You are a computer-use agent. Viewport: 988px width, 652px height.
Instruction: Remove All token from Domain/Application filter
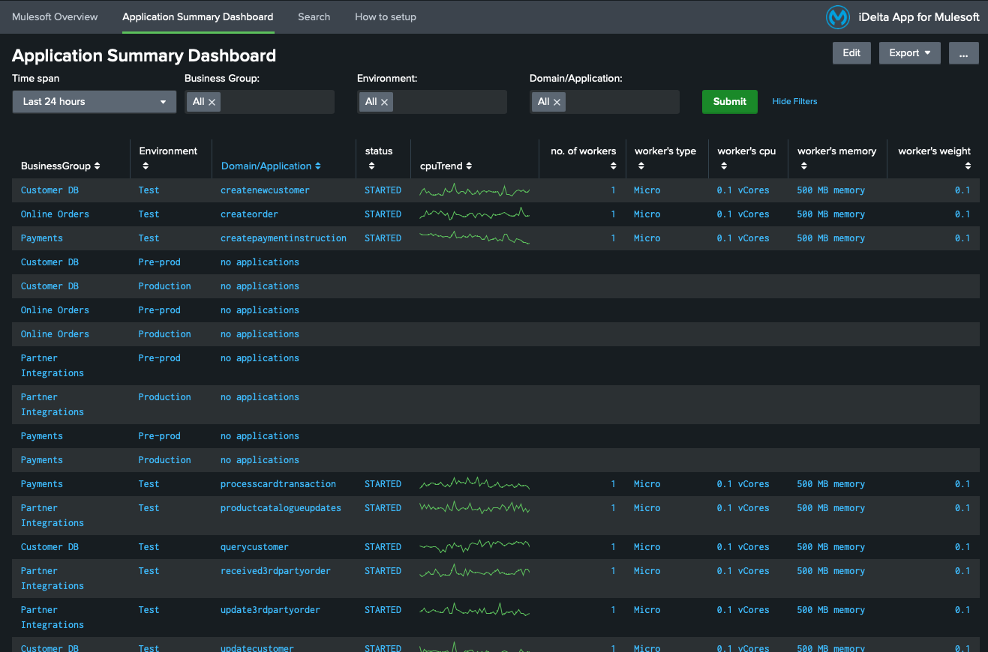(557, 102)
